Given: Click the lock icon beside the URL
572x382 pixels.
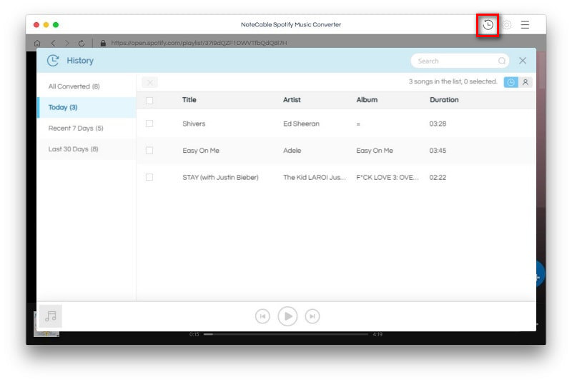Looking at the screenshot, I should tap(103, 43).
